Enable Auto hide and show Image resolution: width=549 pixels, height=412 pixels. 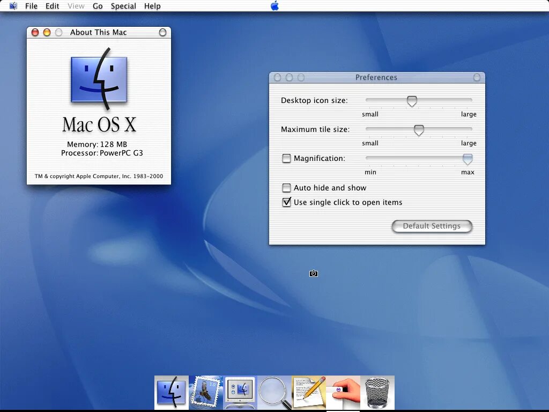[286, 188]
